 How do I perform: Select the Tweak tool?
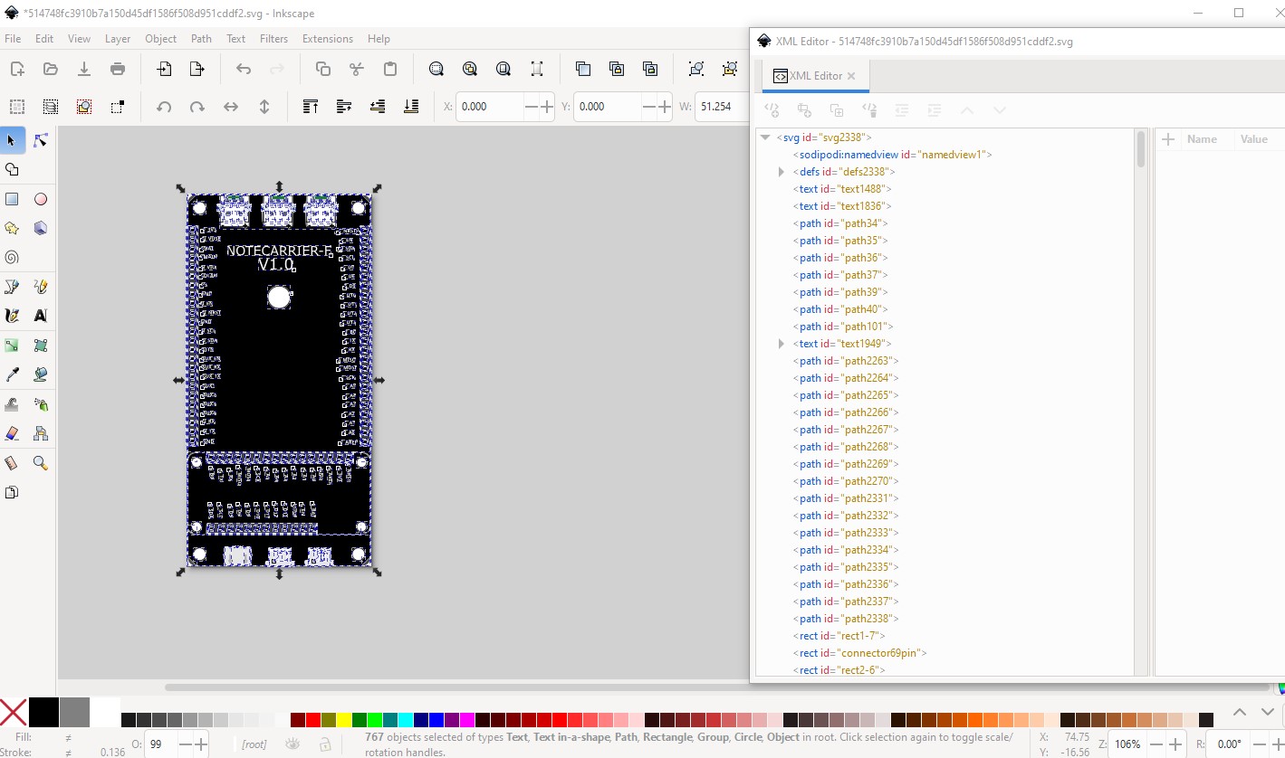point(12,404)
